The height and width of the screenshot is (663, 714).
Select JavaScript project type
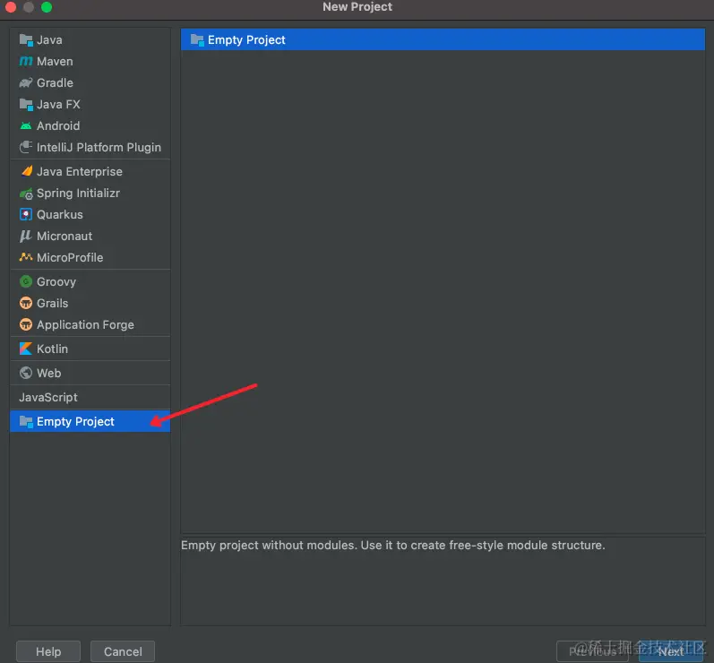[90, 397]
